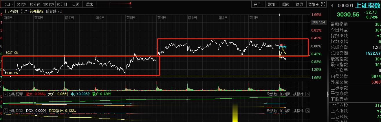Click the 内盘总量 row label
Image resolution: width=381 pixels, height=122 pixels.
(339, 76)
